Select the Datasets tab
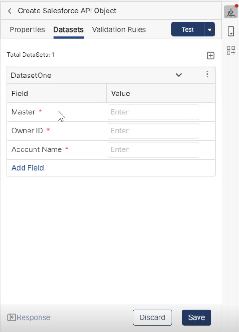The height and width of the screenshot is (332, 239). (68, 30)
